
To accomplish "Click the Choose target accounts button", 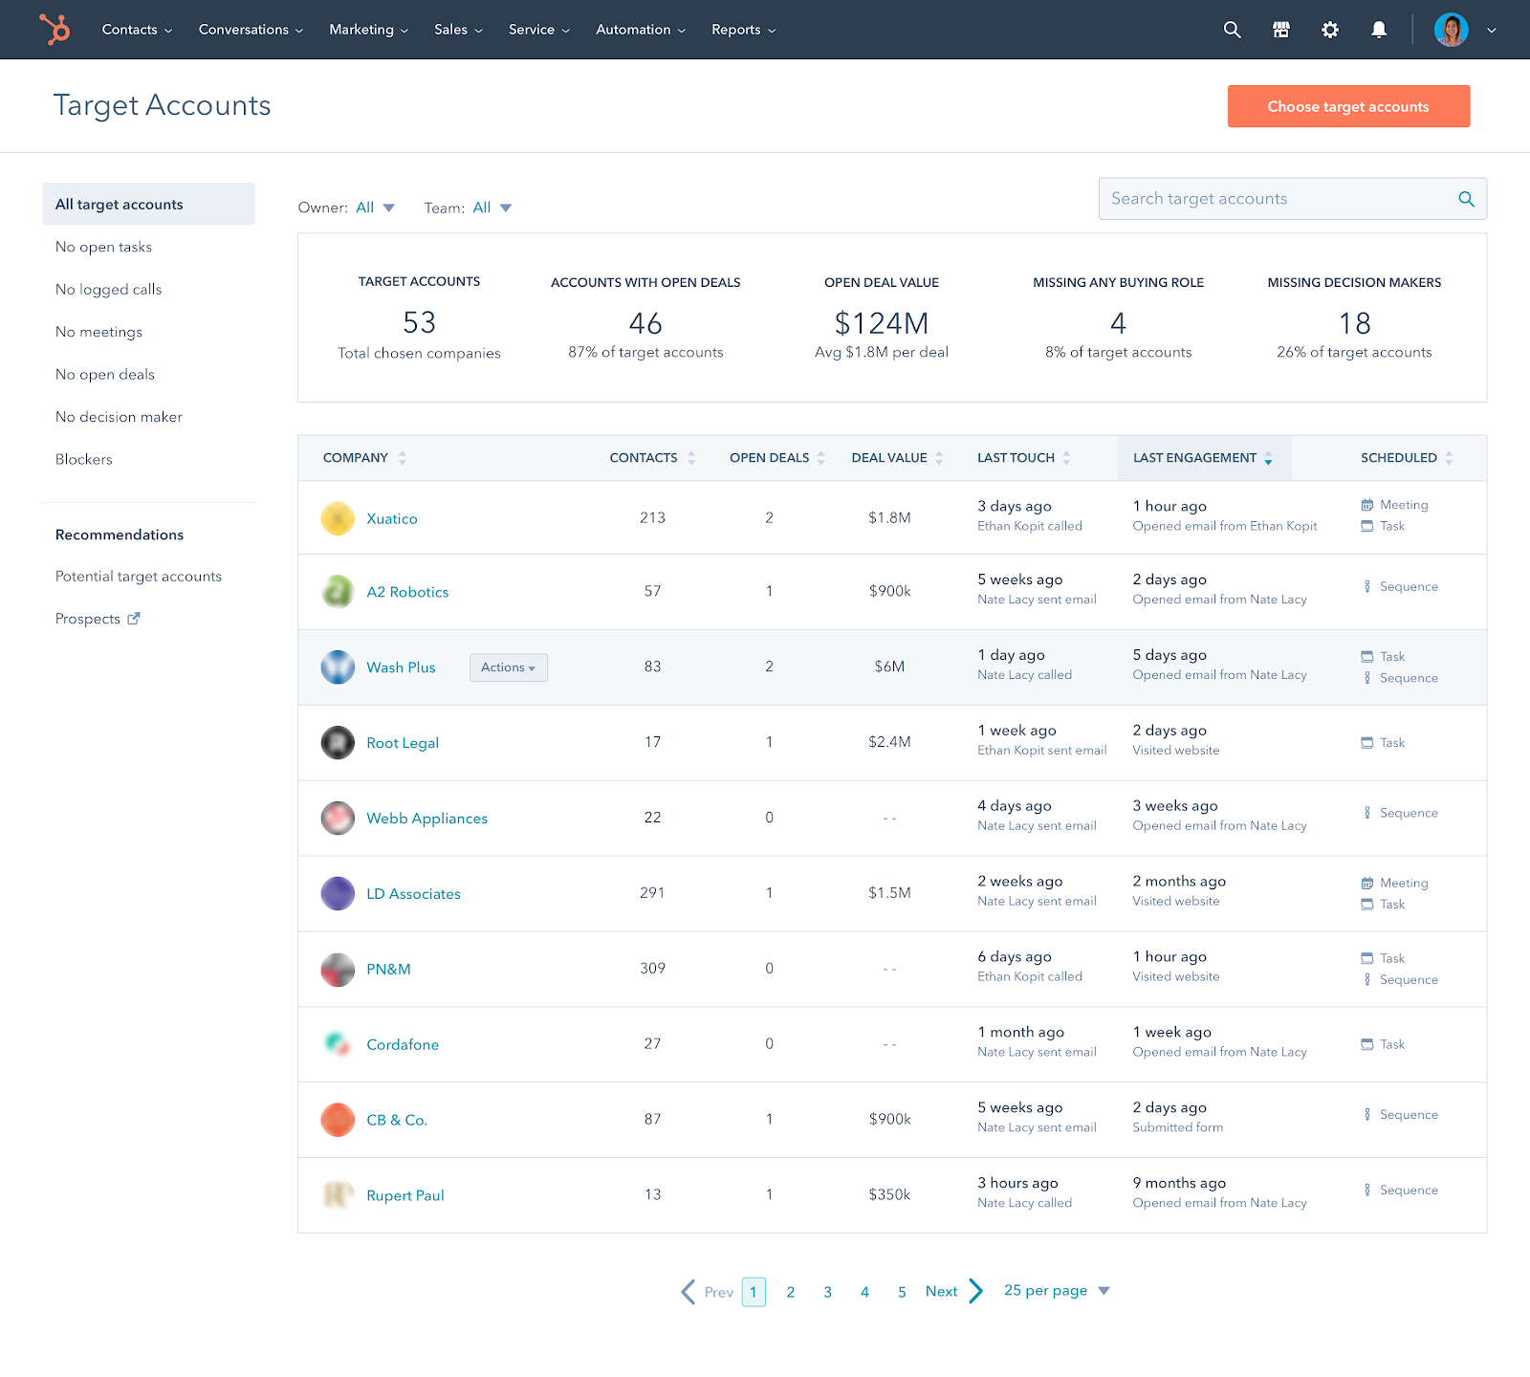I will pyautogui.click(x=1347, y=106).
